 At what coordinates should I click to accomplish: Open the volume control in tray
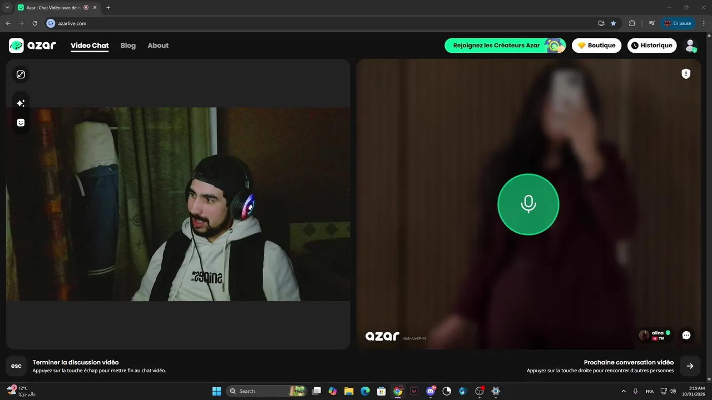673,391
